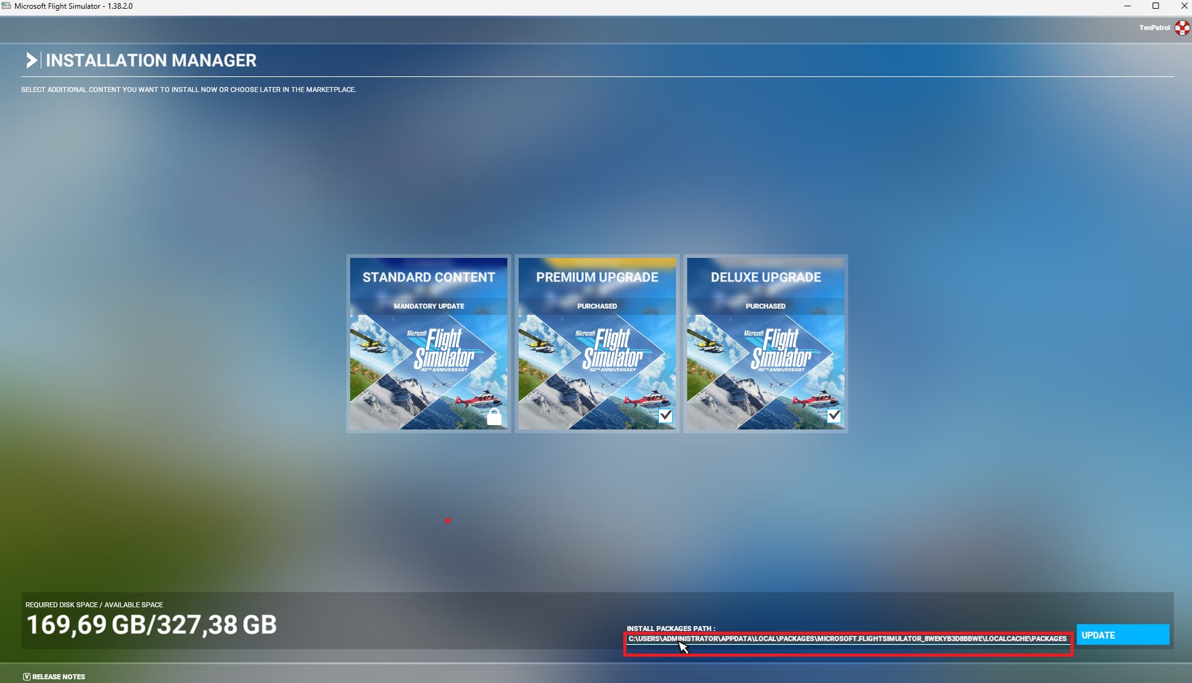Image resolution: width=1192 pixels, height=683 pixels.
Task: Click the 'Deluxe Upgrade' title
Action: point(765,277)
